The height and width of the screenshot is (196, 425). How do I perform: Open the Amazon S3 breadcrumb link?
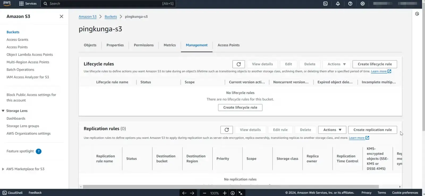coord(87,16)
